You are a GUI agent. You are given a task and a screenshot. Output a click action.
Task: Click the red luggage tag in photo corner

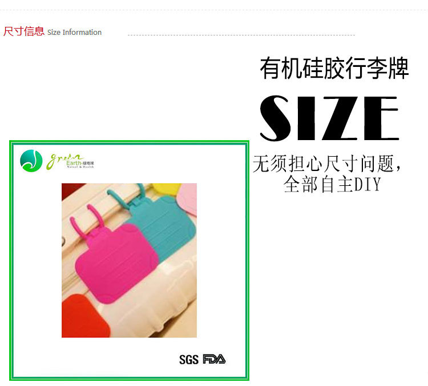pyautogui.click(x=84, y=316)
